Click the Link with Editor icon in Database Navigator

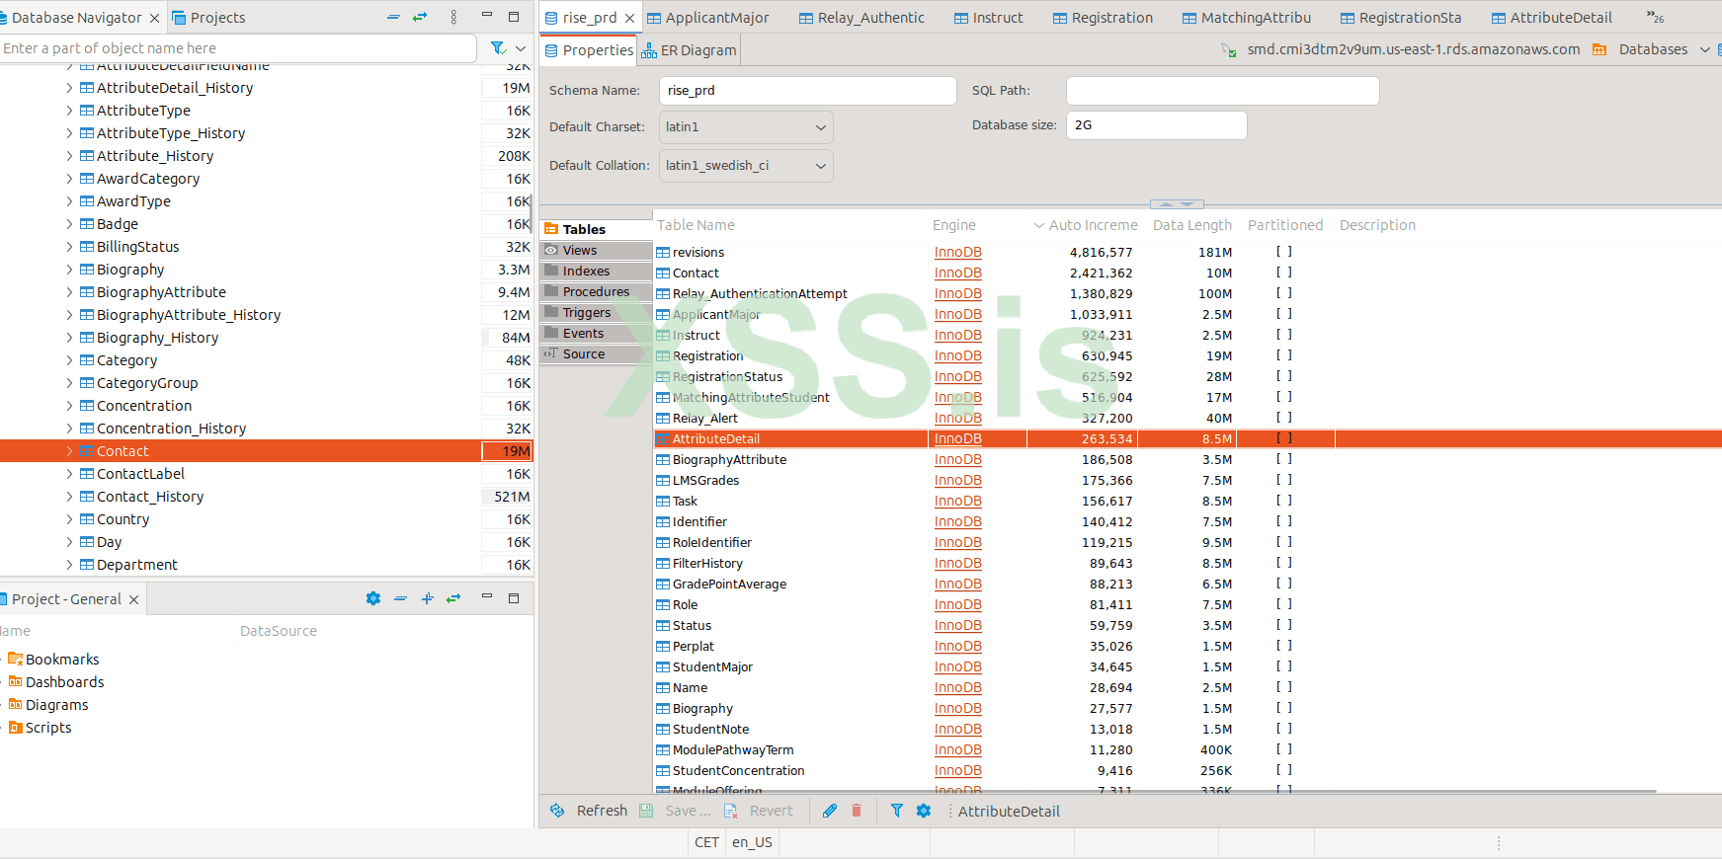pos(420,17)
